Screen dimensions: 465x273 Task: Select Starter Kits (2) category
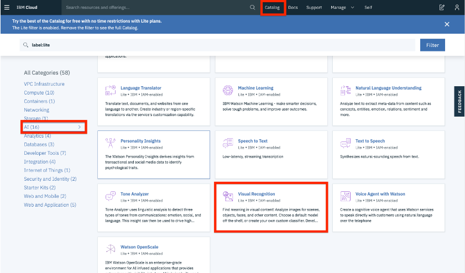[x=40, y=187]
